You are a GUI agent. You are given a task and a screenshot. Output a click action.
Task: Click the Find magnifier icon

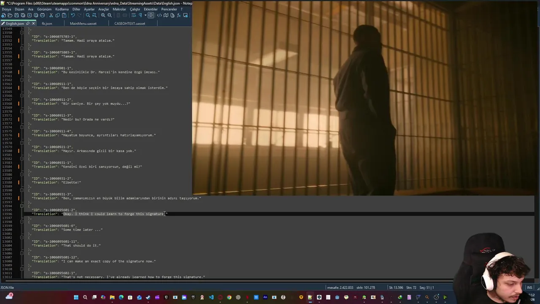[88, 15]
